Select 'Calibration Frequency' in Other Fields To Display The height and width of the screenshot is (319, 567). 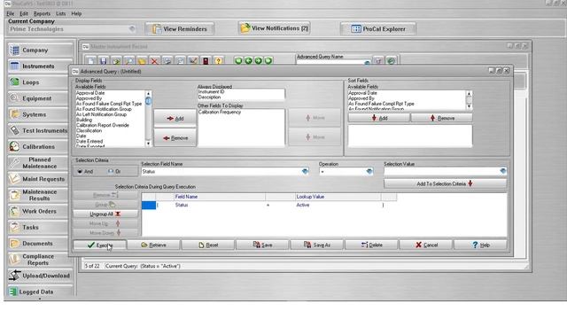tap(220, 113)
